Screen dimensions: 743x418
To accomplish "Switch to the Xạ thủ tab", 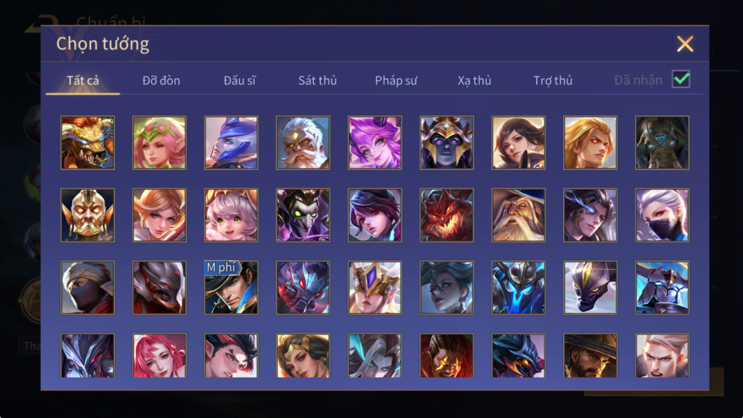I will click(474, 80).
